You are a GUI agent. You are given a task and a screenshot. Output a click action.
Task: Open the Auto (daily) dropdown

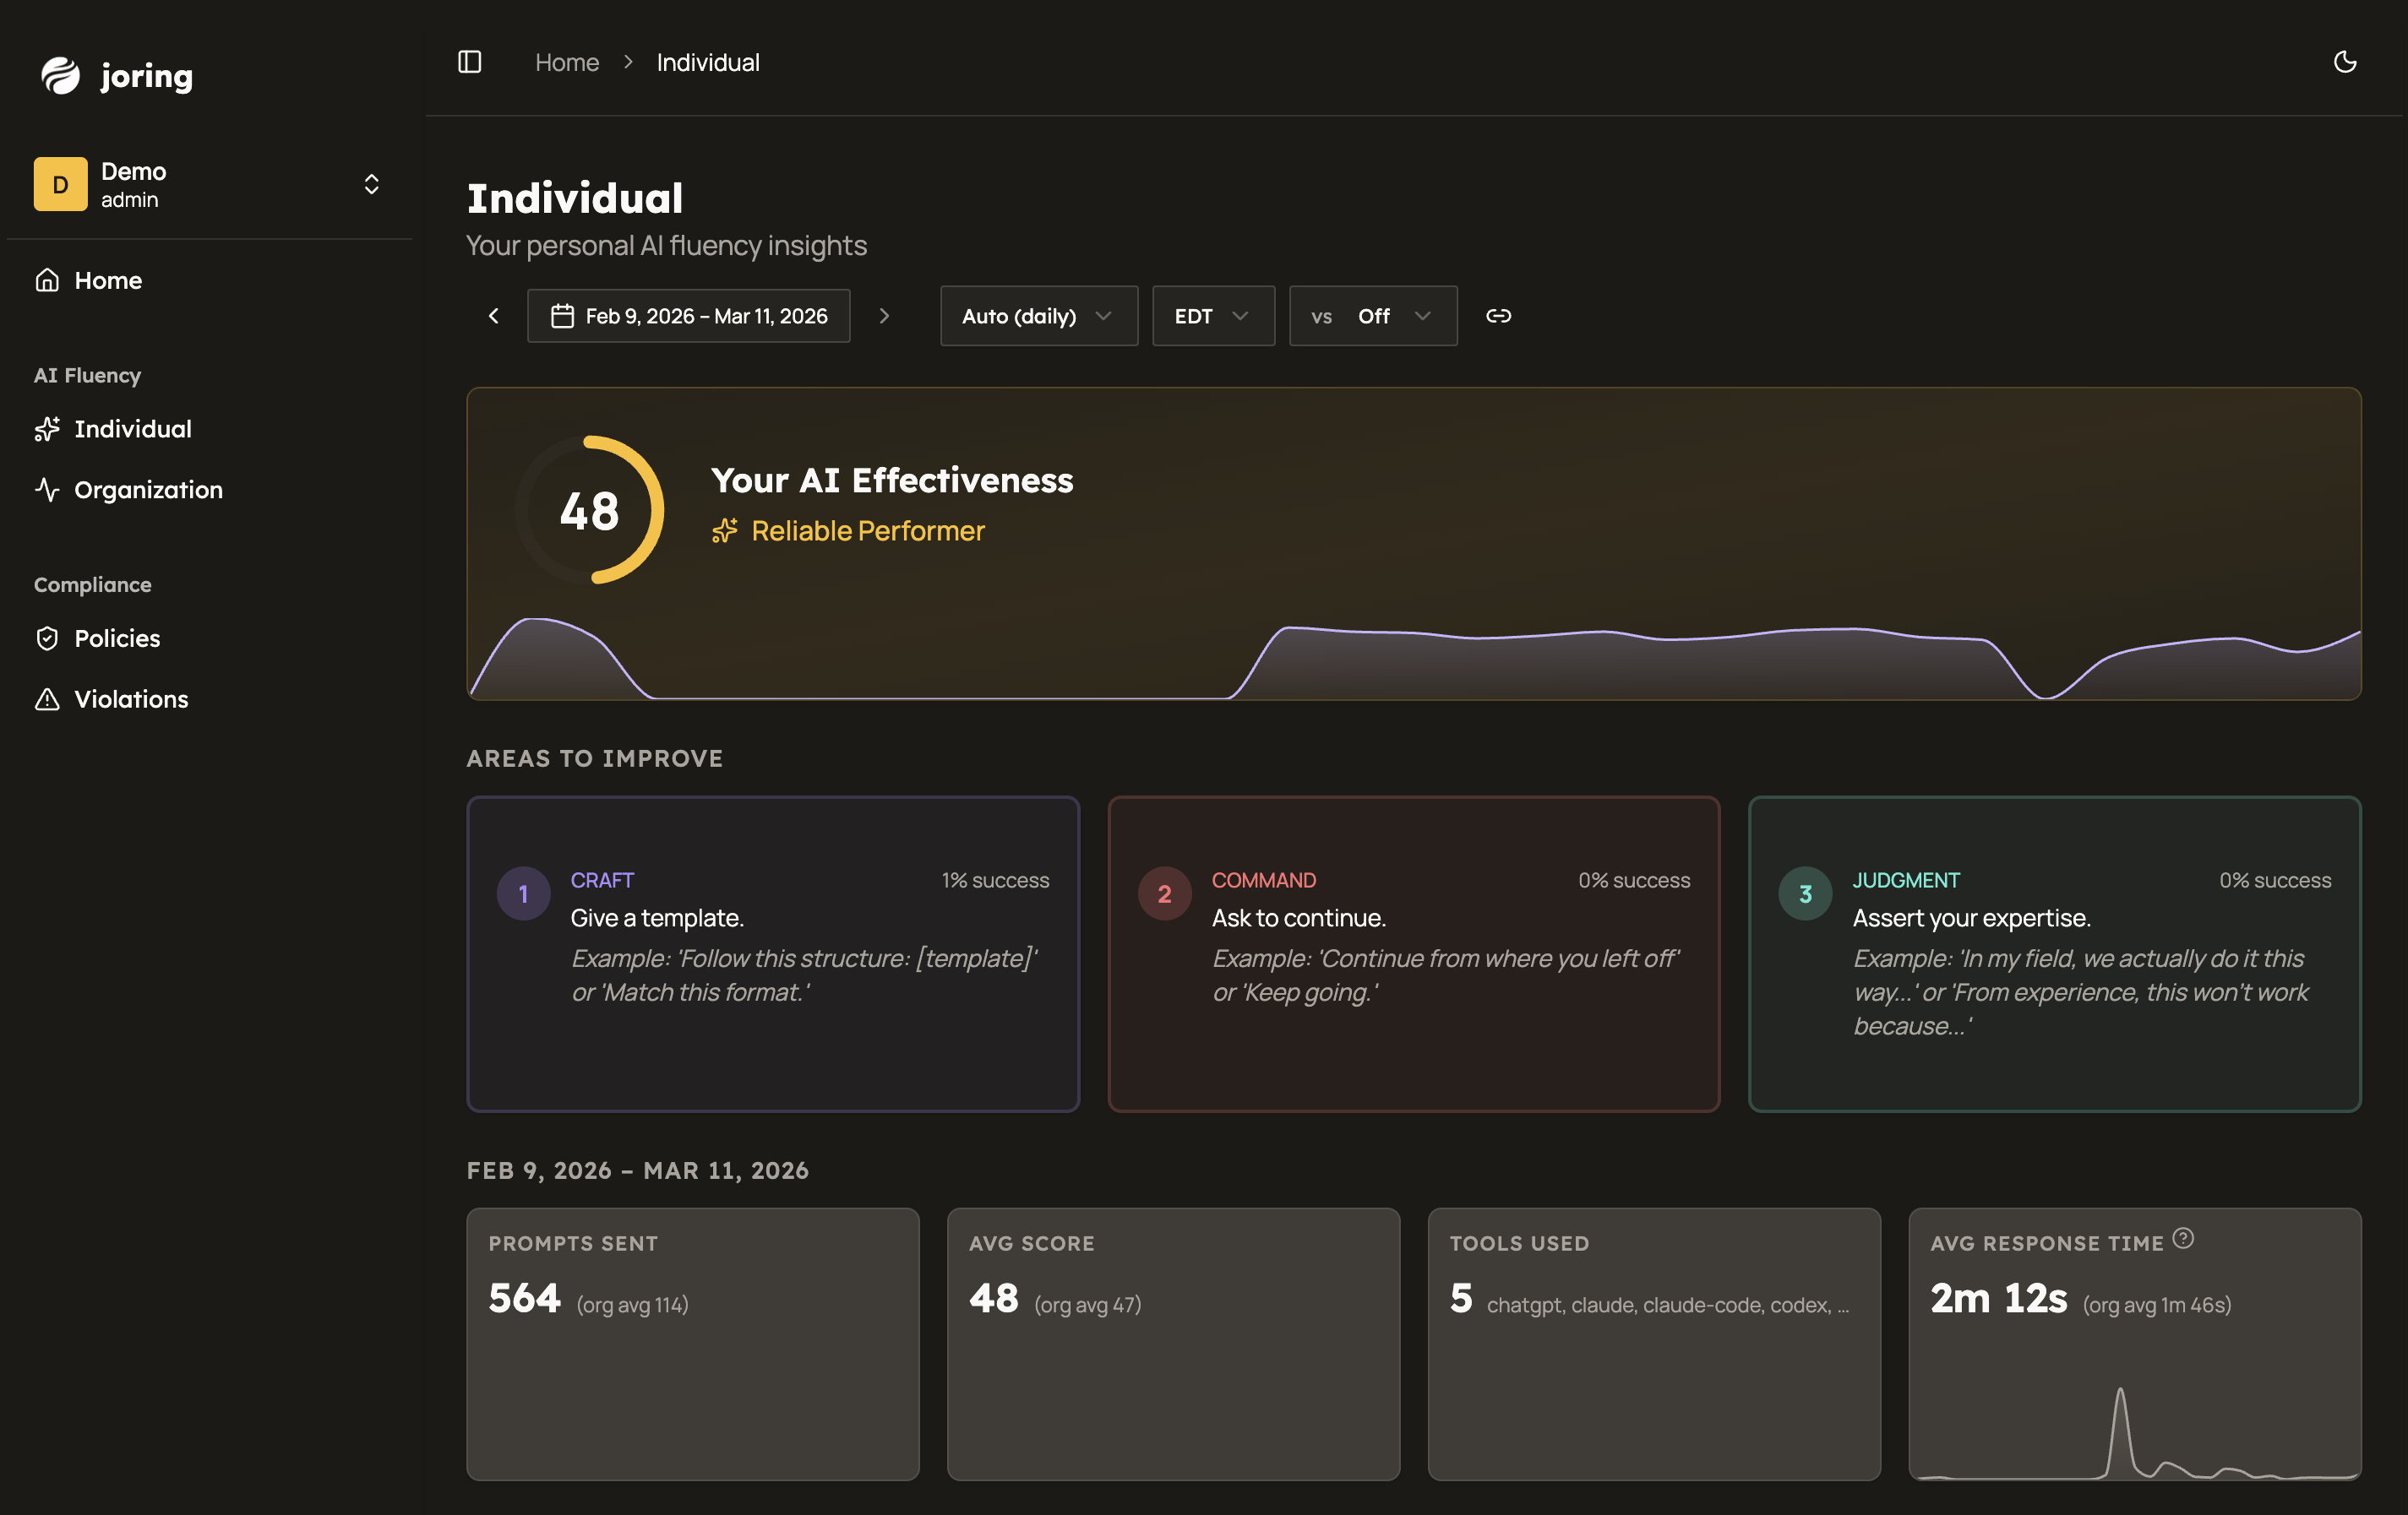point(1038,316)
